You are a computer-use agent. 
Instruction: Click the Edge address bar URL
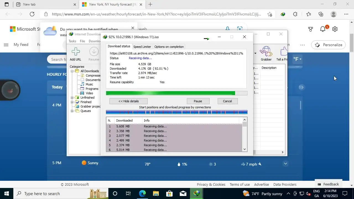pyautogui.click(x=156, y=14)
